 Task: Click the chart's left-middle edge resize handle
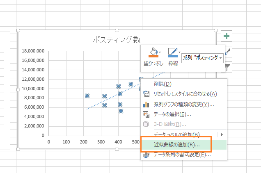coord(18,90)
